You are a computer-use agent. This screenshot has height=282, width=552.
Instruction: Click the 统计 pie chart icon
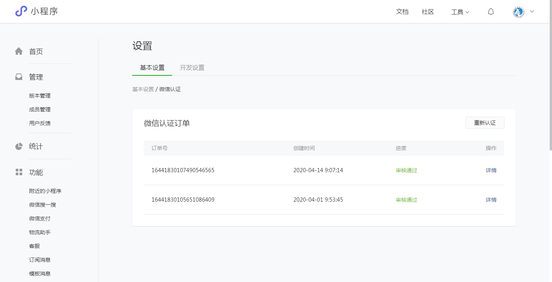[19, 146]
